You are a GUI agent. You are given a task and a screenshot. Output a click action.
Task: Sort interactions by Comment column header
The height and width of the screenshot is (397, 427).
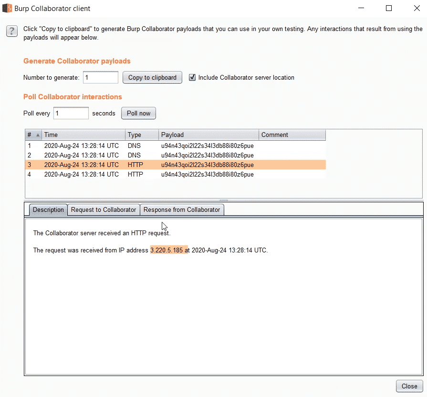tap(292, 135)
